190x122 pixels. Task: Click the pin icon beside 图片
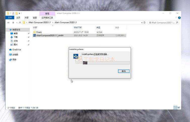[28, 45]
